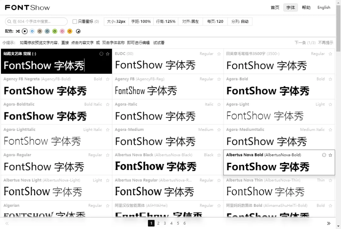The width and height of the screenshot is (341, 229).
Task: Open the 帮助 menu item
Action: 306,8
